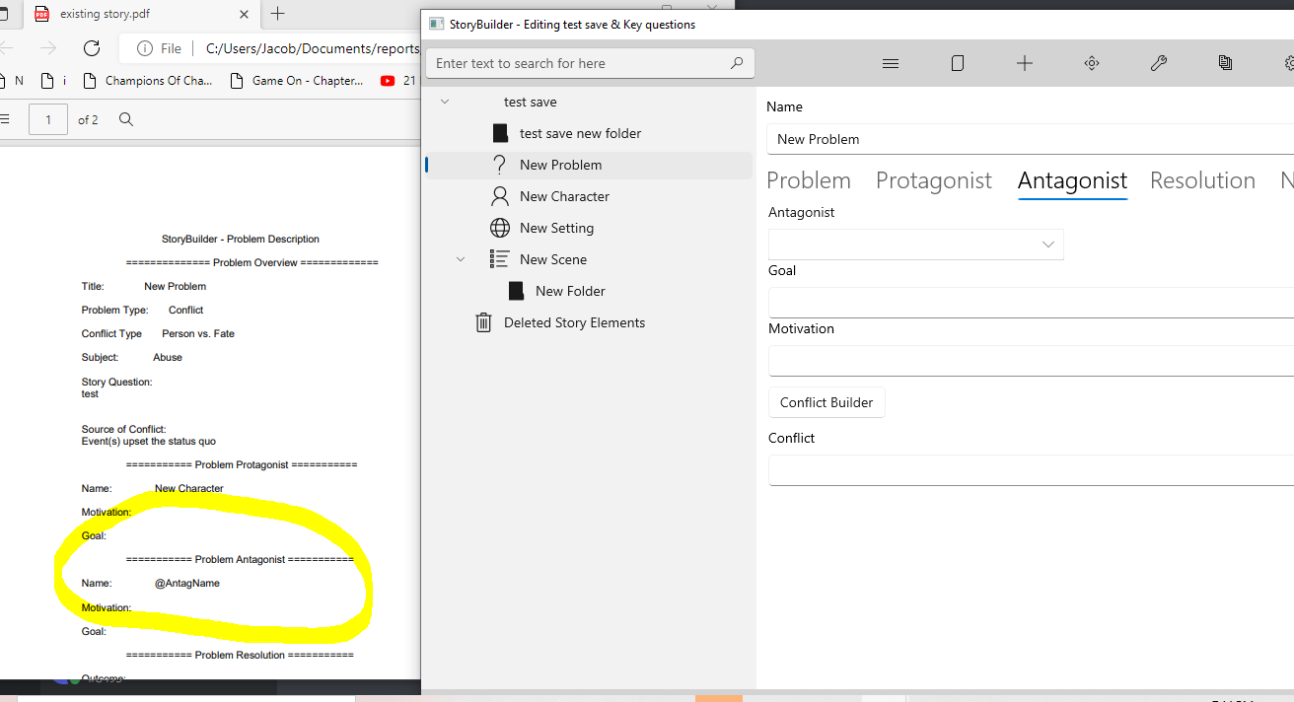The image size is (1294, 702).
Task: Click the plus icon to add a story element
Action: click(1025, 62)
